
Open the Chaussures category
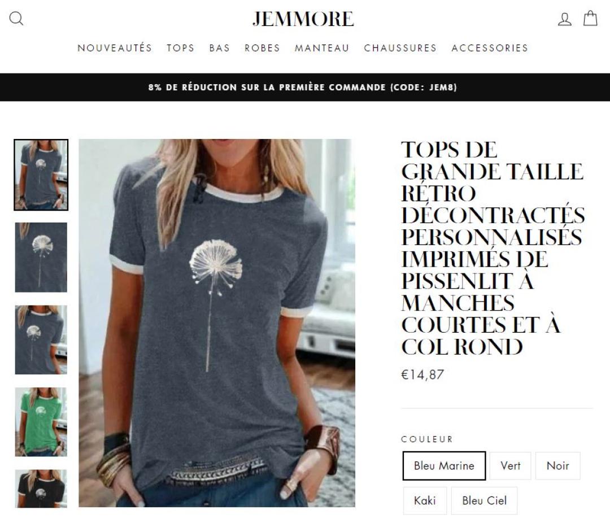tap(400, 48)
